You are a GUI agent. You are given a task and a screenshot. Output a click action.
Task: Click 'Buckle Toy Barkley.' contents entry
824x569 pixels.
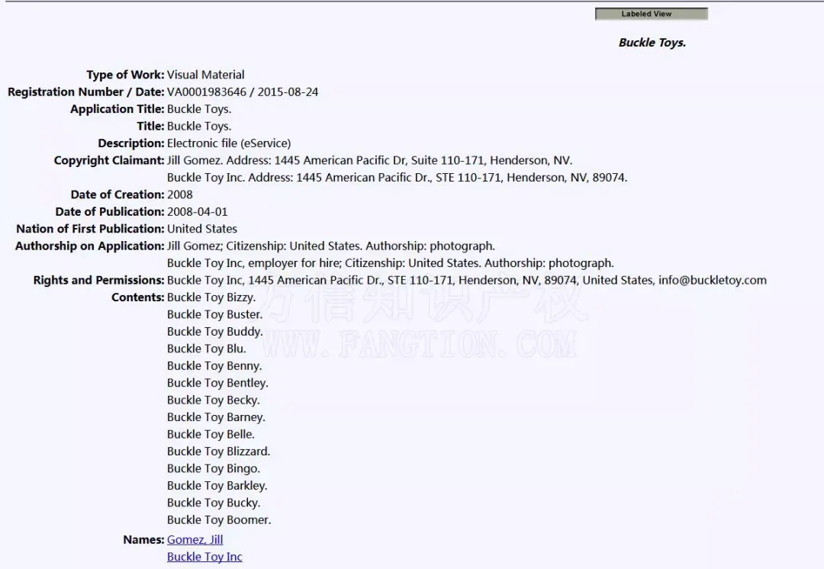coord(217,486)
